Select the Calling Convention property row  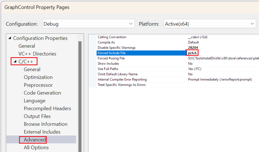tap(112, 37)
